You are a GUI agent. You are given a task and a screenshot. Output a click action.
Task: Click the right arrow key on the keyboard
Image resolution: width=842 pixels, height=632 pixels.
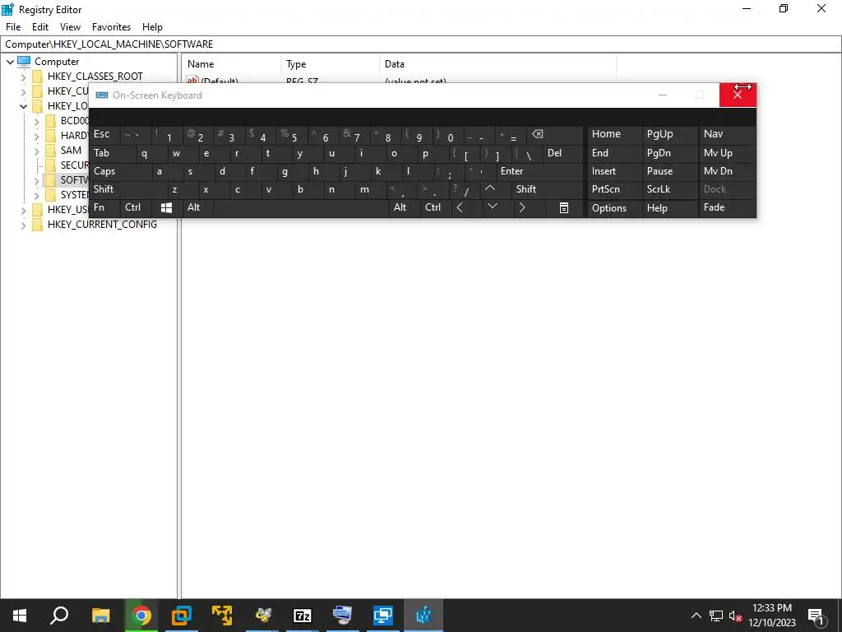[522, 207]
